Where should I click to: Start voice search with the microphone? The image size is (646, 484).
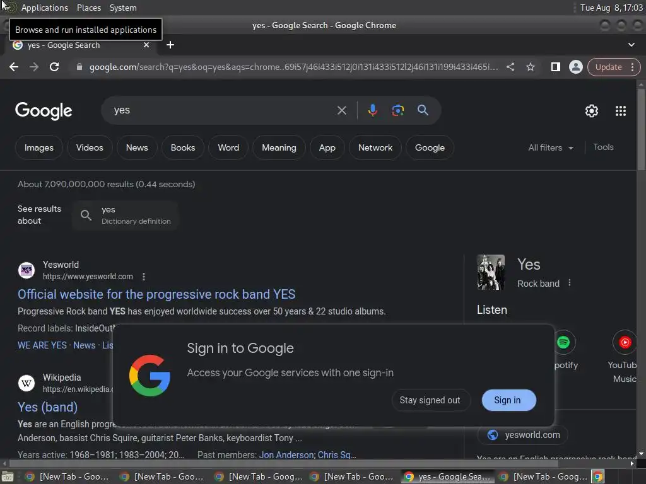(x=372, y=110)
